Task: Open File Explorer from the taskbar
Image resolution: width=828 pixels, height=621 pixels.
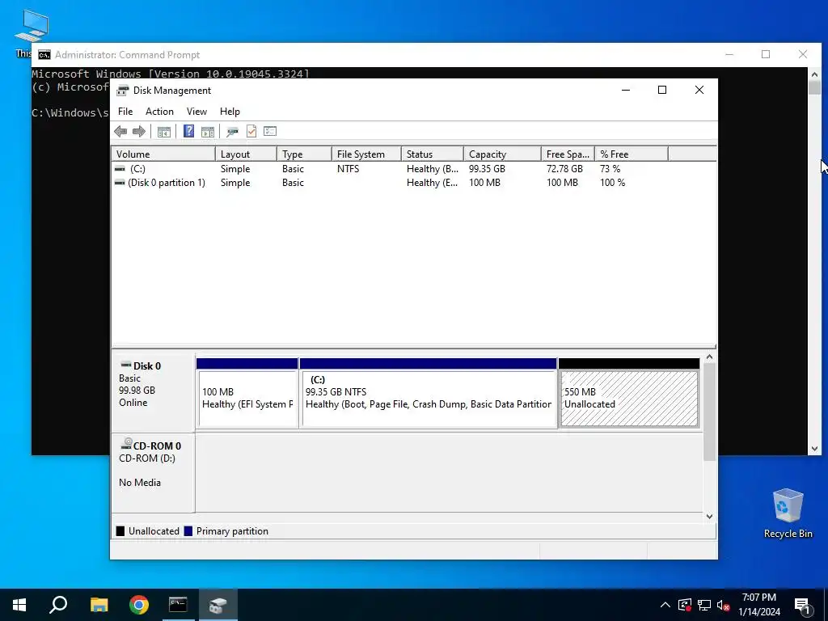Action: tap(99, 605)
